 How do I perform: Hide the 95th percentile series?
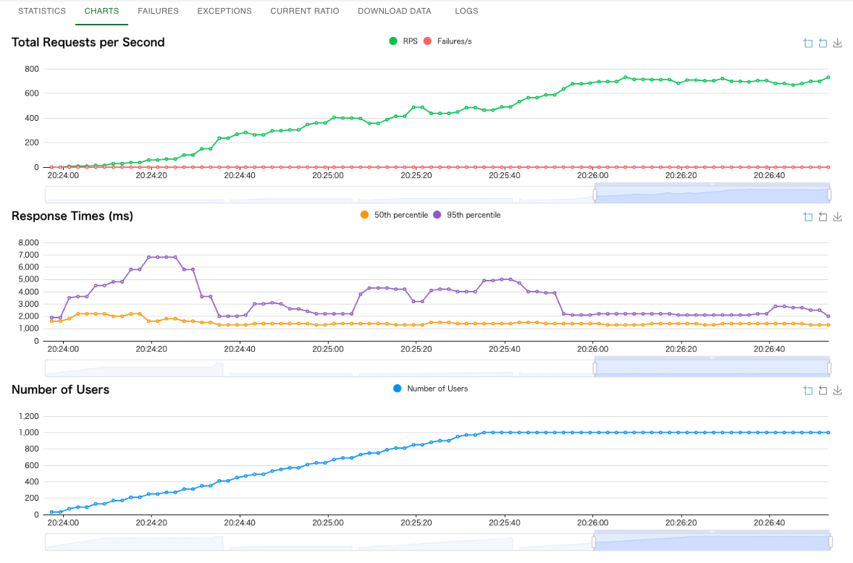coord(467,215)
